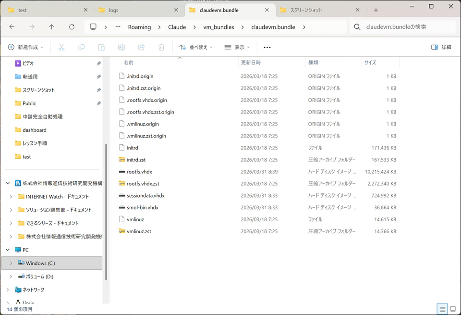Close the スクリーンショット tab
Viewport: 461px width, 315px height.
tap(357, 10)
